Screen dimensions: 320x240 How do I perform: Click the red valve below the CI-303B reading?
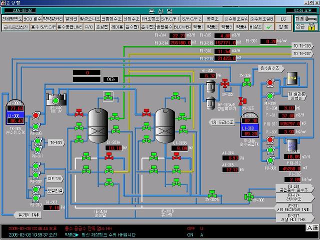(x=176, y=156)
